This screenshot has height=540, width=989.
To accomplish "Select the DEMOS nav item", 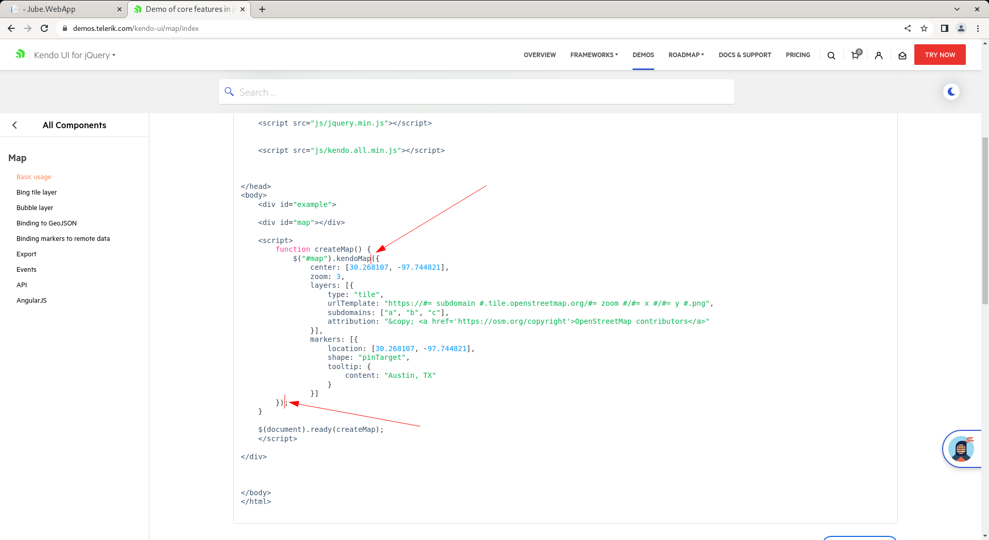I will [643, 55].
